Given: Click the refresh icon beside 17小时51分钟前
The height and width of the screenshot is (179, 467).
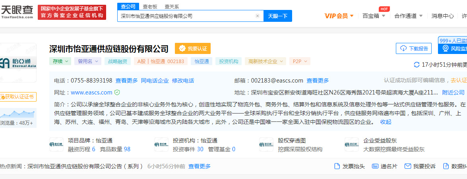Looking at the screenshot, I should pyautogui.click(x=417, y=65).
